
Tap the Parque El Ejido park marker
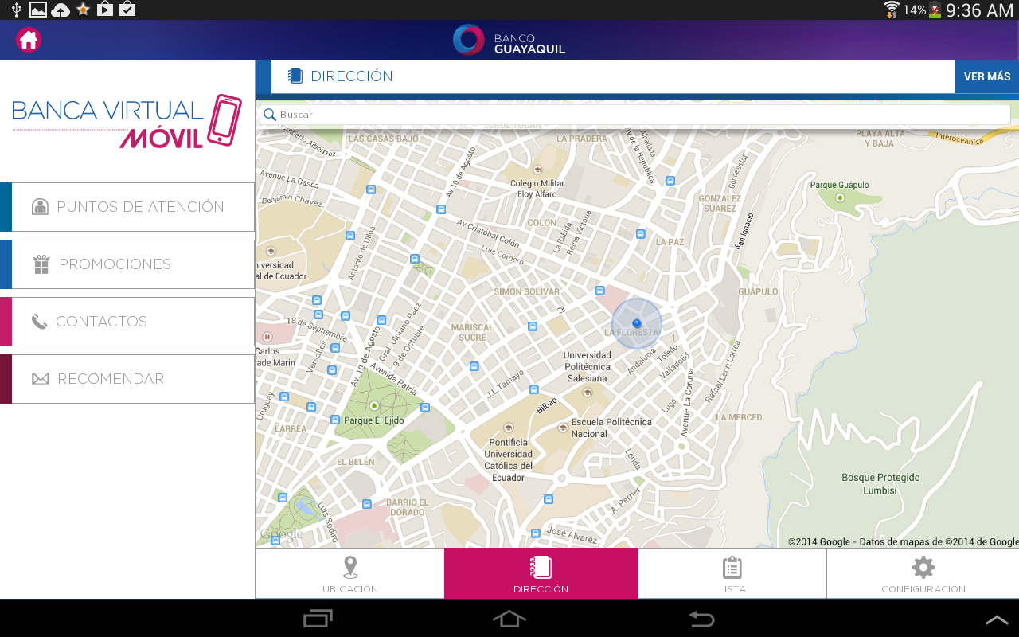[373, 406]
